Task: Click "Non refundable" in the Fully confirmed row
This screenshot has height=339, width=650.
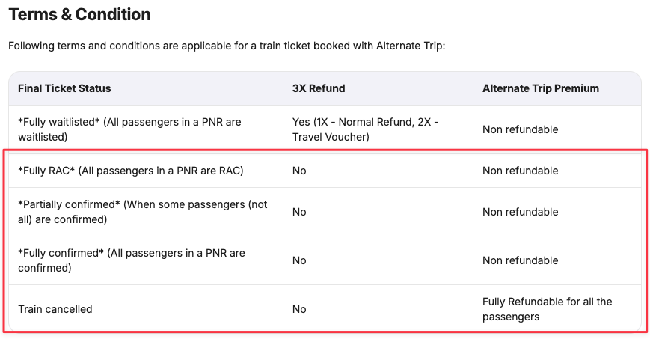Action: pyautogui.click(x=521, y=260)
